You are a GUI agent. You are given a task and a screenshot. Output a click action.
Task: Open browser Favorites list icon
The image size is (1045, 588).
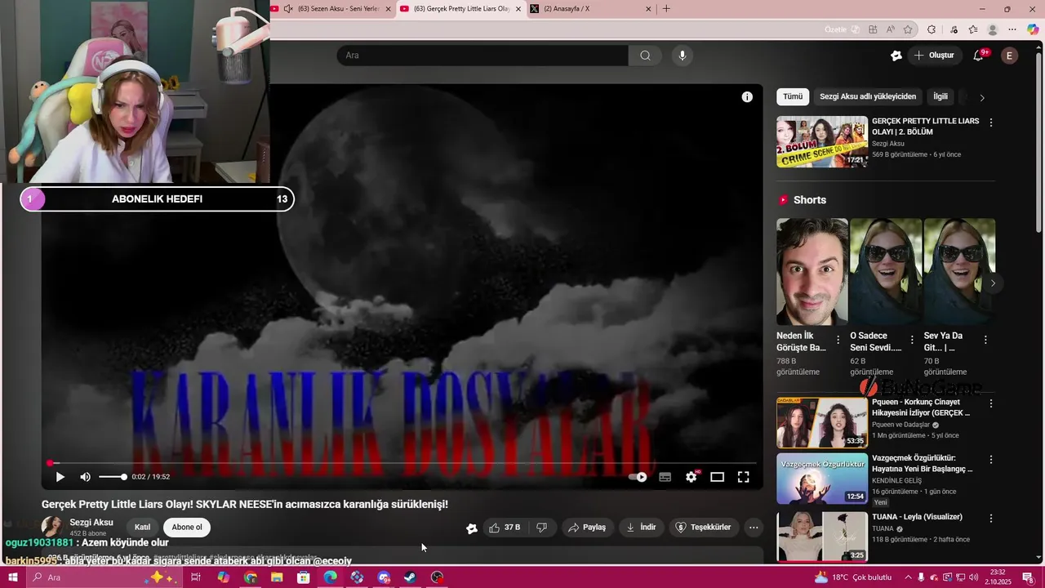[973, 29]
